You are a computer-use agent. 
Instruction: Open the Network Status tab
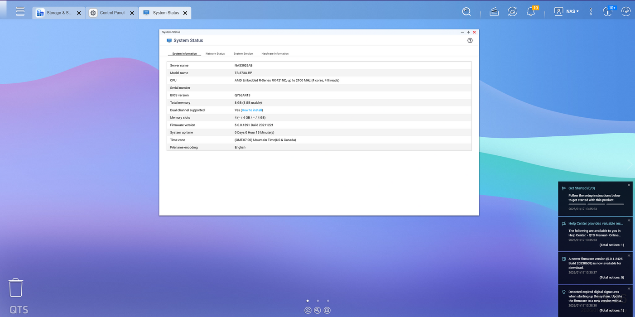215,53
